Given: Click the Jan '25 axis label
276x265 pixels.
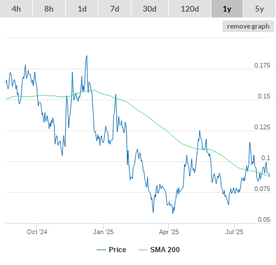Looking at the screenshot, I should coord(103,232).
